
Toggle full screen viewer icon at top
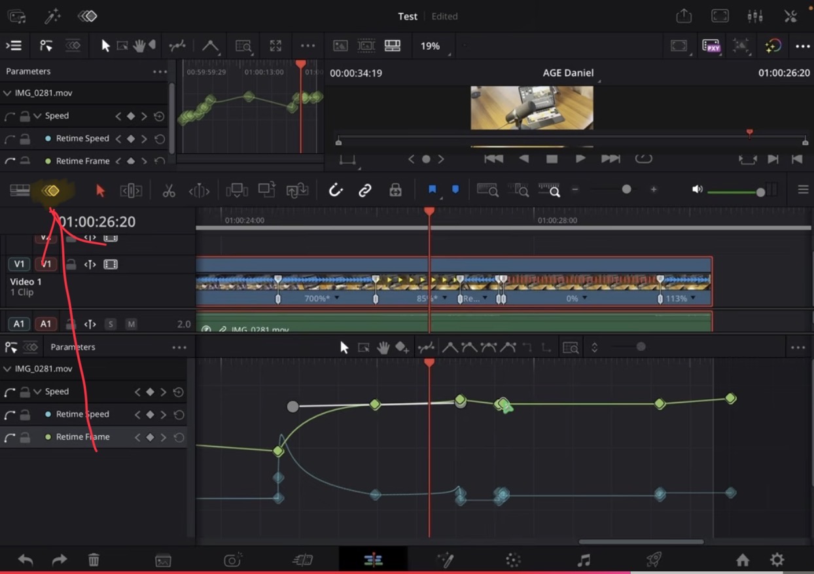click(720, 16)
